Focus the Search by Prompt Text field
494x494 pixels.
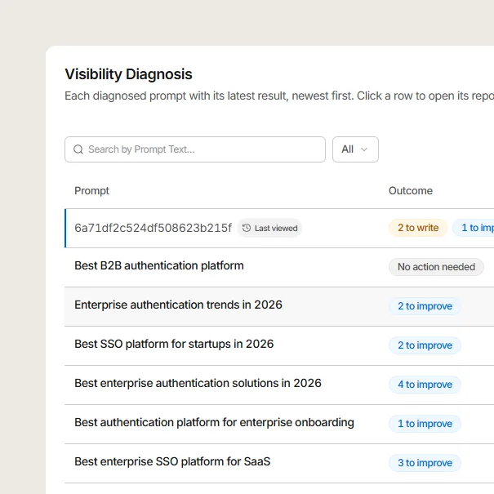195,149
